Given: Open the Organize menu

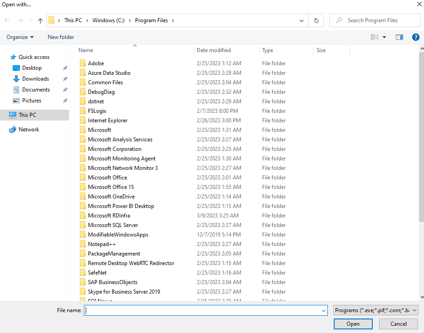Looking at the screenshot, I should (x=20, y=37).
